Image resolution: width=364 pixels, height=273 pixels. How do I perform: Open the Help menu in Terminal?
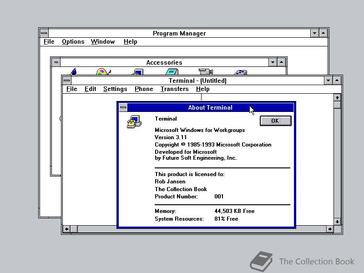[203, 89]
